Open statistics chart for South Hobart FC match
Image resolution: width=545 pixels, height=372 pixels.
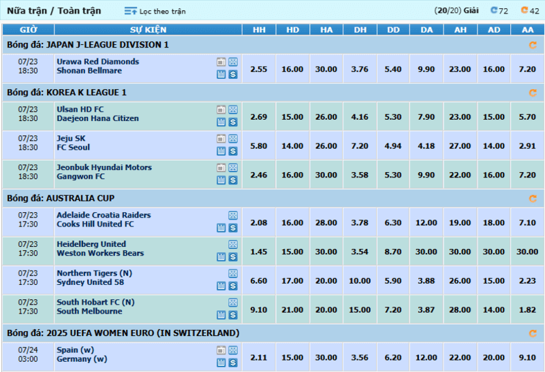pos(221,315)
